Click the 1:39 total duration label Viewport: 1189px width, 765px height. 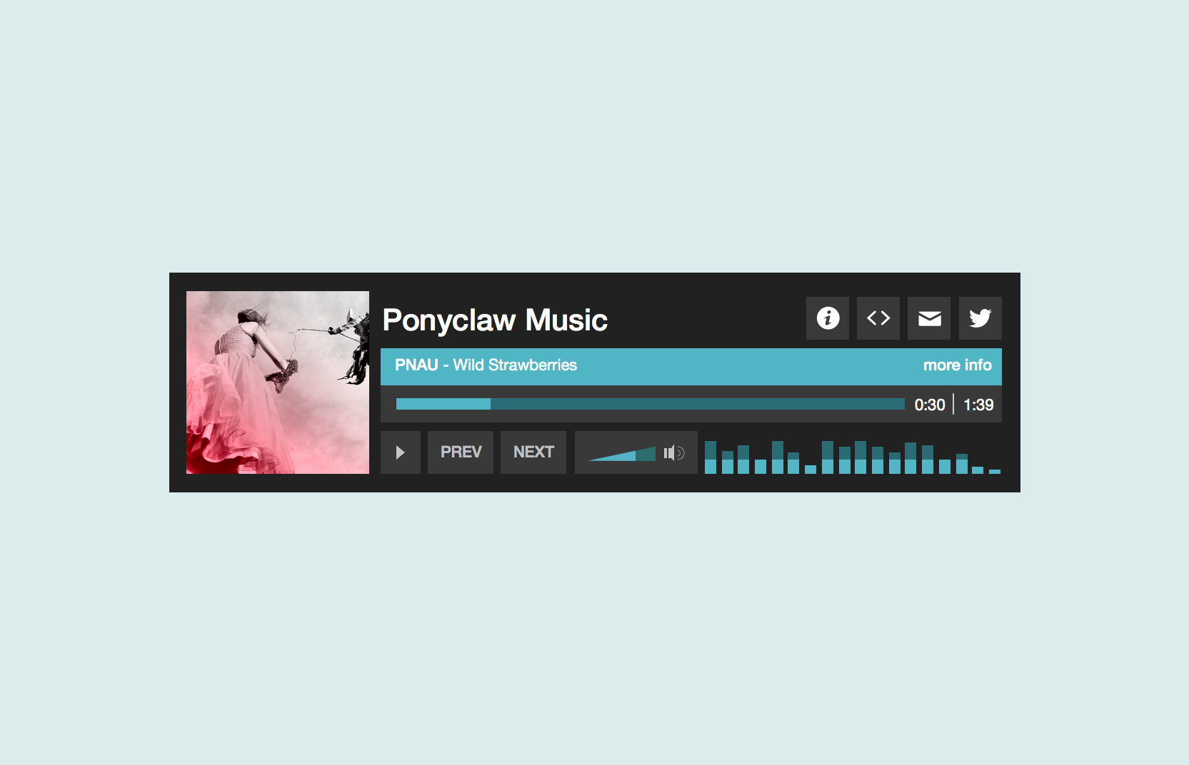click(978, 405)
